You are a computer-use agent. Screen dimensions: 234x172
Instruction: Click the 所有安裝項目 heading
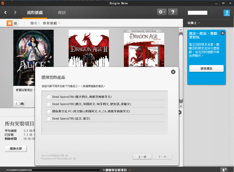pyautogui.click(x=19, y=123)
